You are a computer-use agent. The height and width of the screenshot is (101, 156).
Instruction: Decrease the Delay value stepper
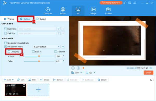point(64,62)
